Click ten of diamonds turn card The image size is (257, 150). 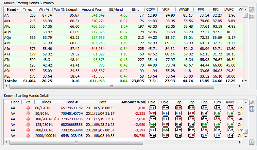point(217,135)
